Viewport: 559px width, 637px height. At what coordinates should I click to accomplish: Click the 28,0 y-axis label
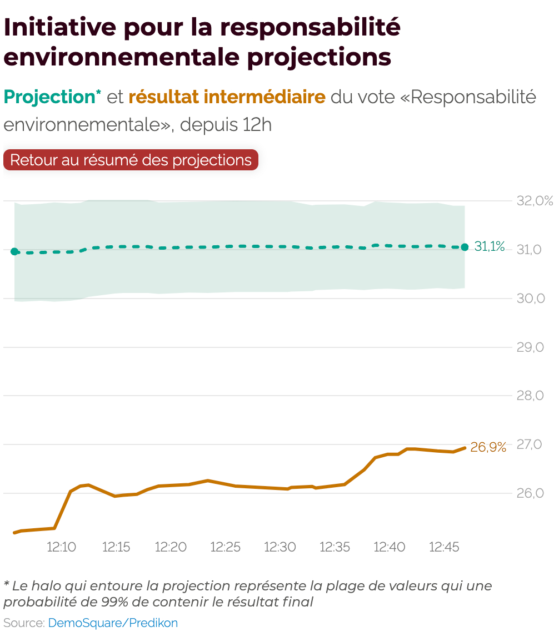[x=531, y=396]
